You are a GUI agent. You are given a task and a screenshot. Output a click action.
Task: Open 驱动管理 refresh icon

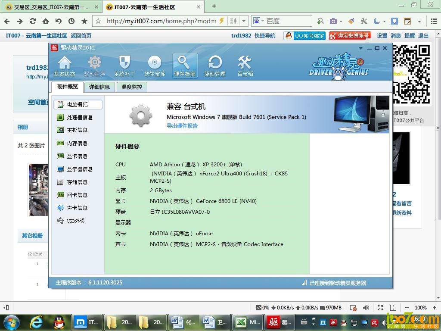click(x=215, y=66)
